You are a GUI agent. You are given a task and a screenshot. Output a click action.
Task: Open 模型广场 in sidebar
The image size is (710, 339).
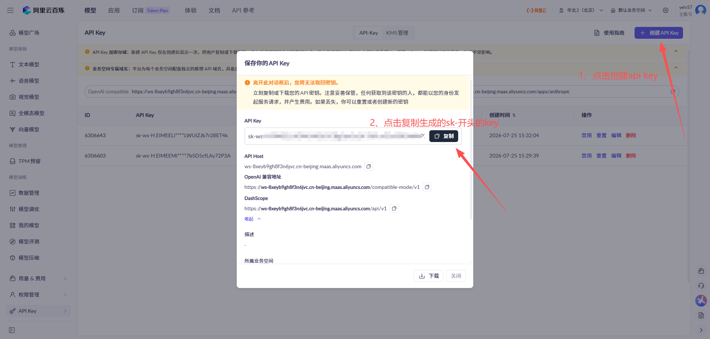[x=38, y=33]
